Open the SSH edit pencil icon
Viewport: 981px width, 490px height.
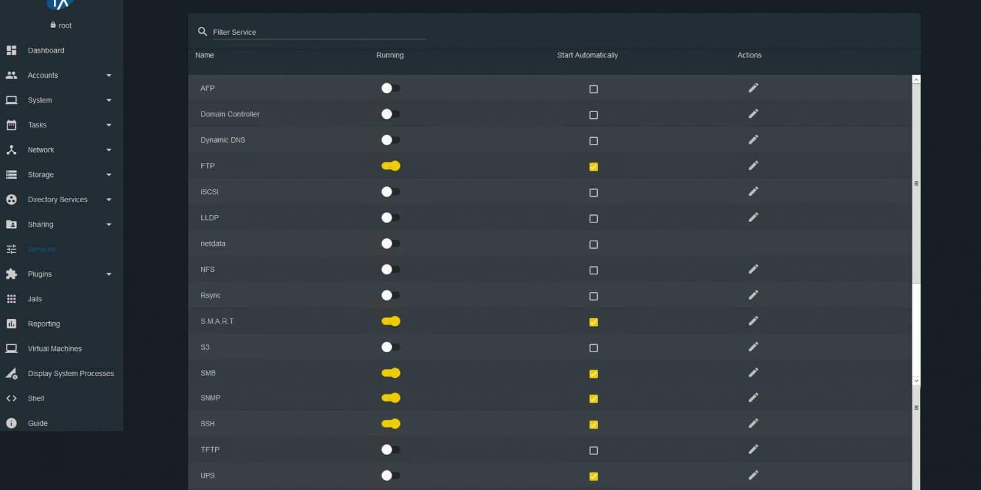pyautogui.click(x=754, y=423)
